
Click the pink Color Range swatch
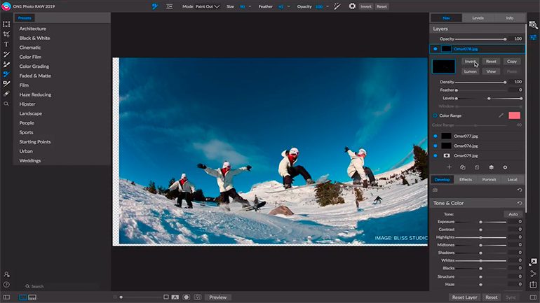coord(514,115)
